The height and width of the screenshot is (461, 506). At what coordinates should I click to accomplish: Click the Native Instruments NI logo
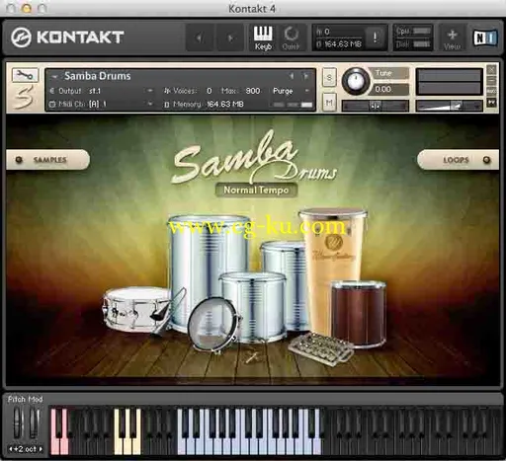click(x=484, y=38)
